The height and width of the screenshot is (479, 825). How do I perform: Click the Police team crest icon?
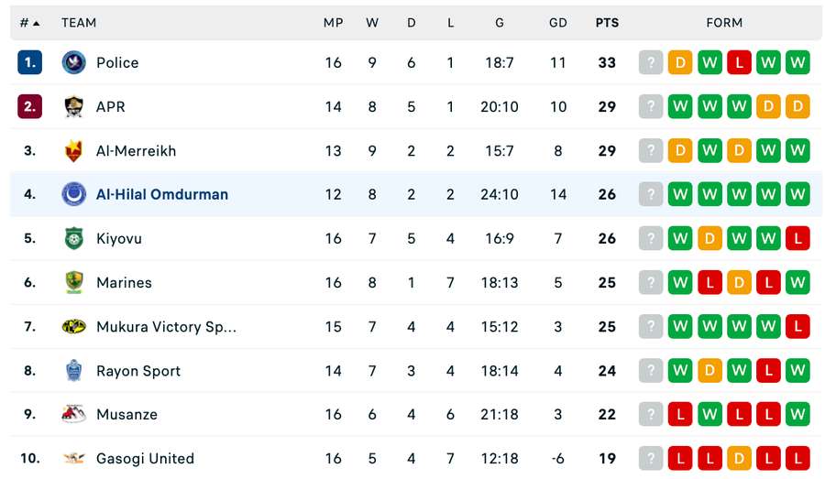(x=73, y=62)
